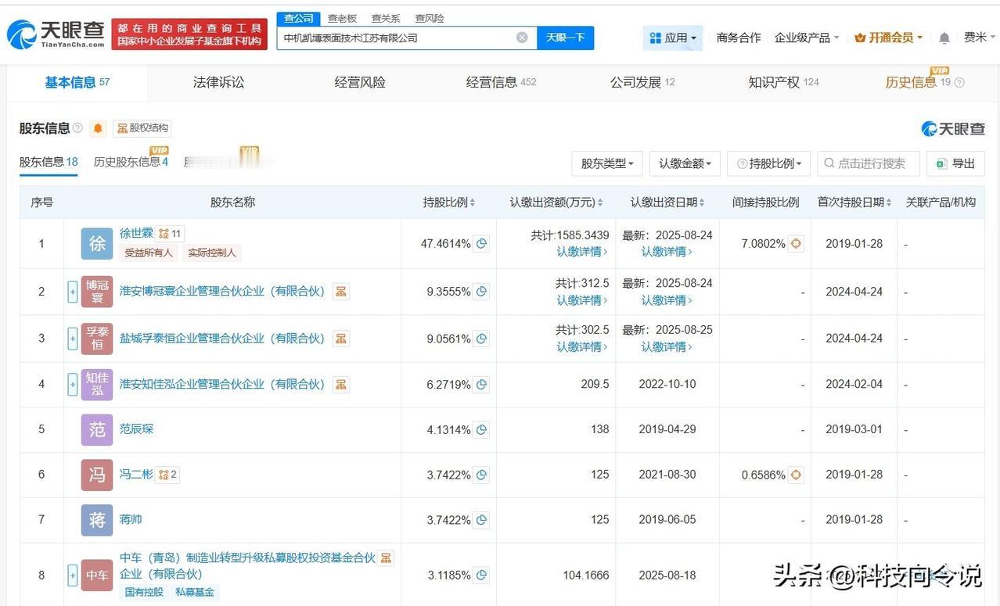Click 徐世霖 related companies badge 11
The height and width of the screenshot is (606, 1000).
click(x=170, y=233)
